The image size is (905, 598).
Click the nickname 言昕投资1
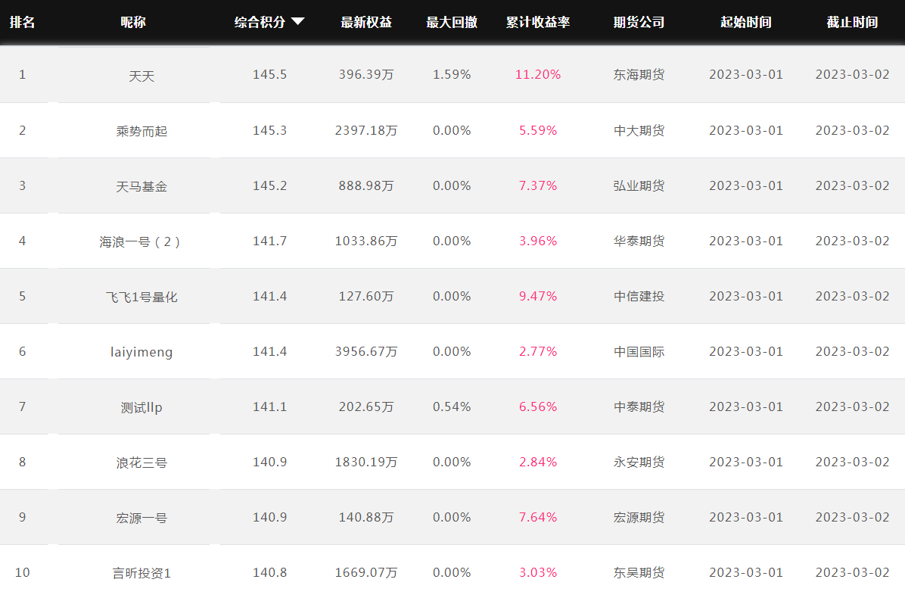[x=142, y=573]
